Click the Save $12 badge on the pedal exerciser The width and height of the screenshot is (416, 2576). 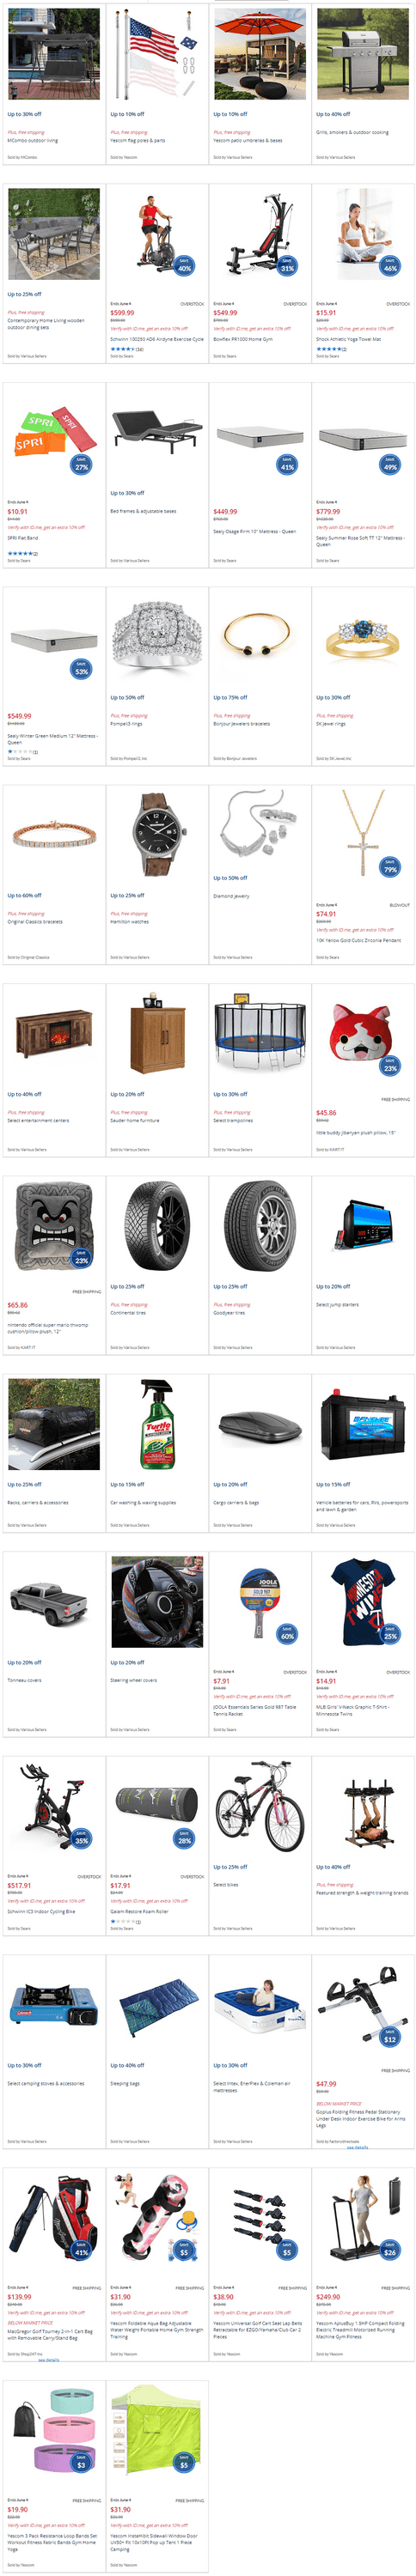pos(390,2037)
